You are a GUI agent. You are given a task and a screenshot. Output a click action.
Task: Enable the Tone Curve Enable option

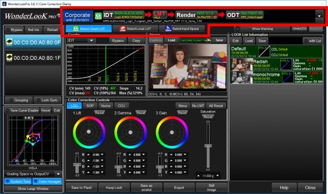pyautogui.click(x=8, y=110)
